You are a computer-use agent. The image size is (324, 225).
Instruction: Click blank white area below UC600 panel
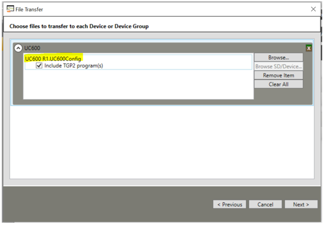coord(162,143)
